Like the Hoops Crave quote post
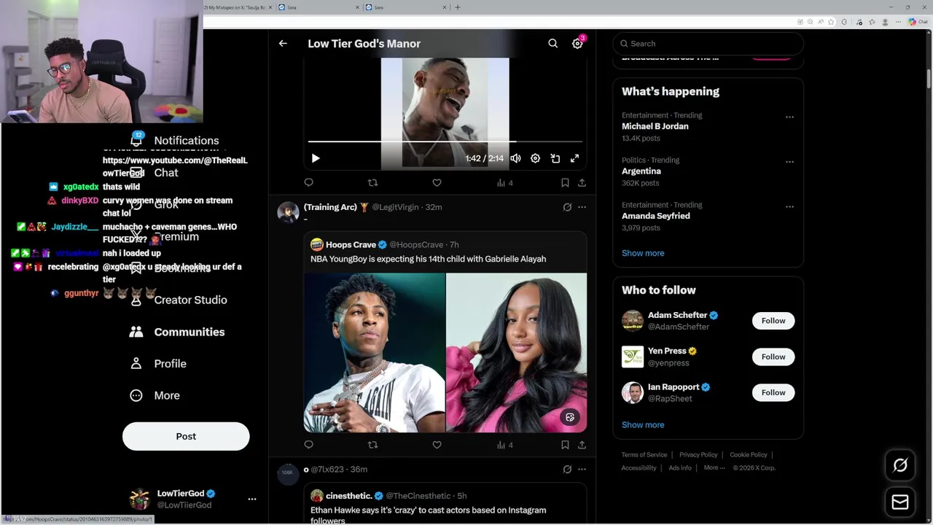 click(437, 444)
